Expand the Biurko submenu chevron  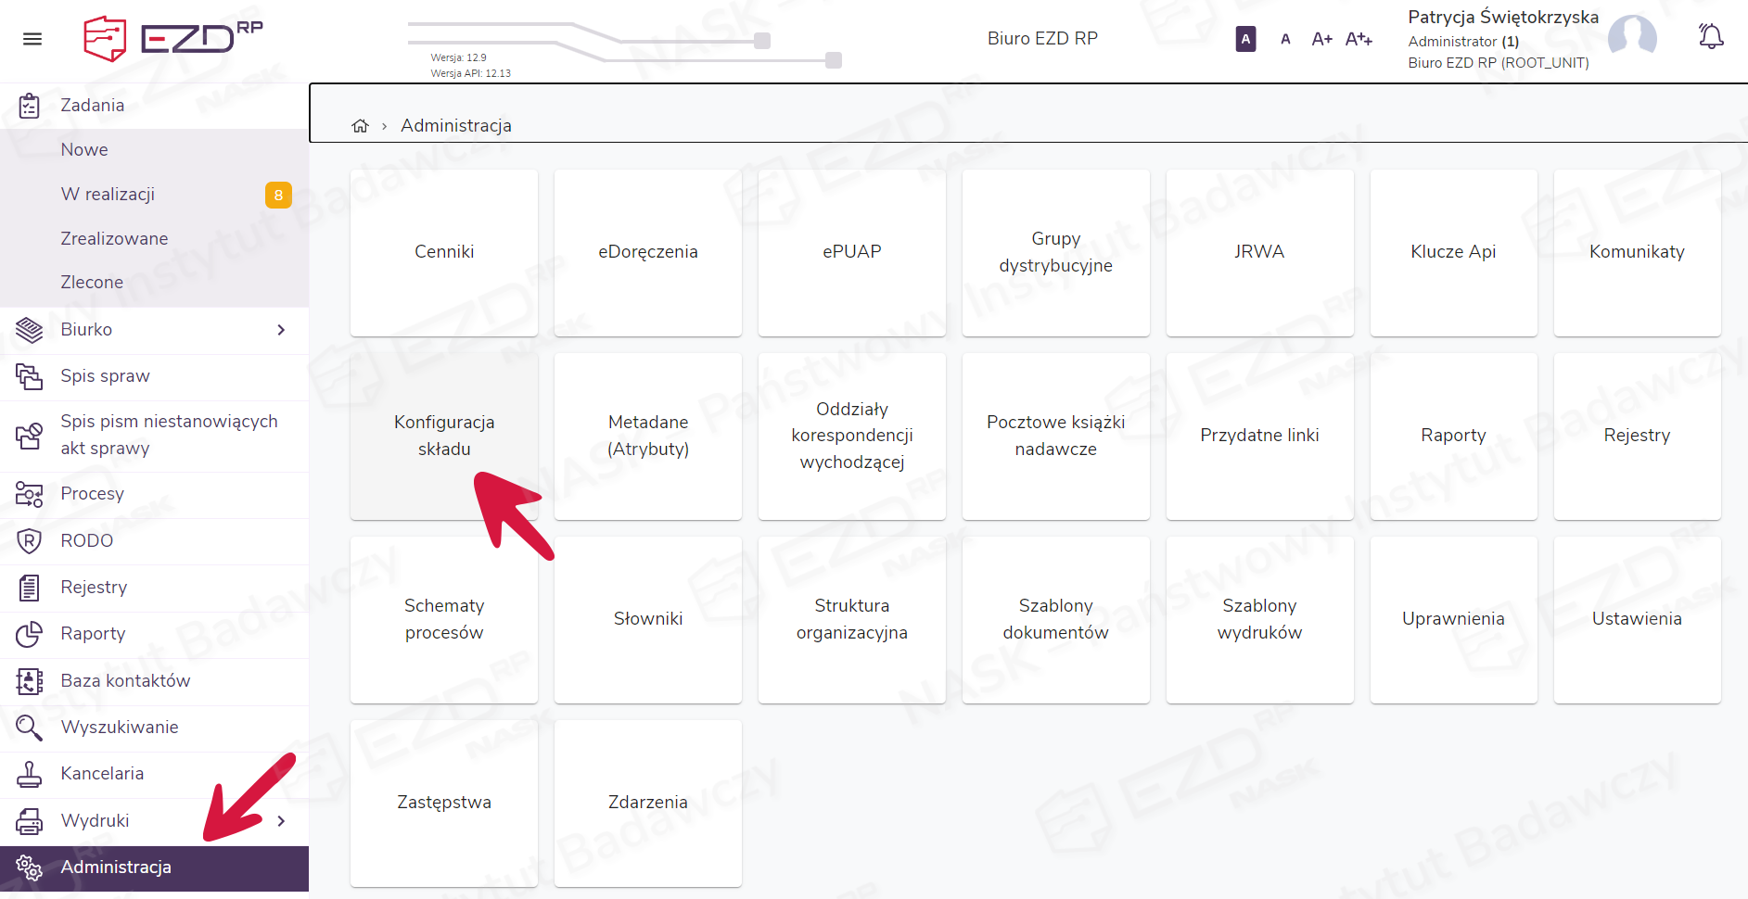(281, 330)
